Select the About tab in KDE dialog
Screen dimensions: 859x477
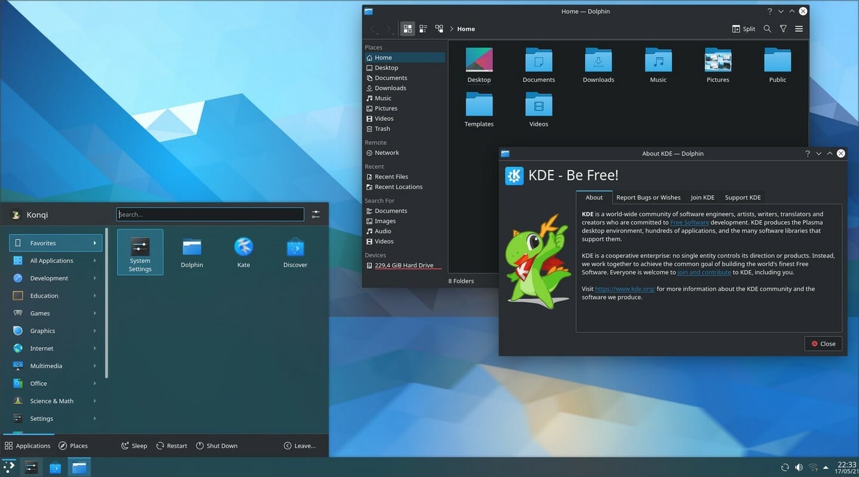pos(594,197)
